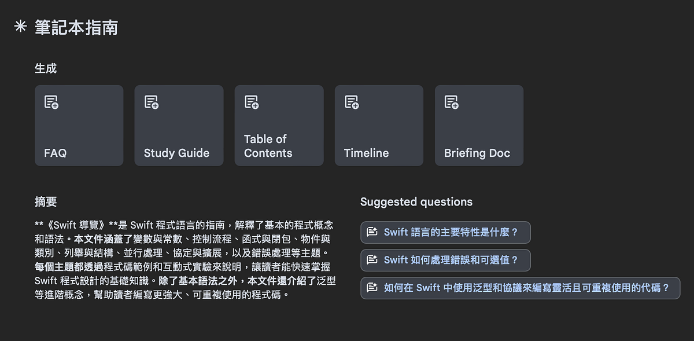
Task: Generate a Study Guide
Action: (179, 125)
